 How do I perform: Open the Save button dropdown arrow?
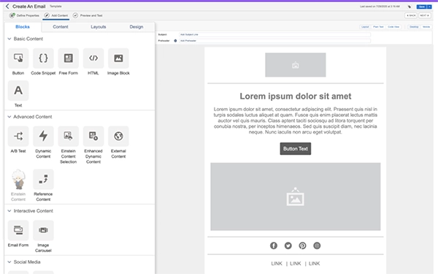click(x=430, y=7)
